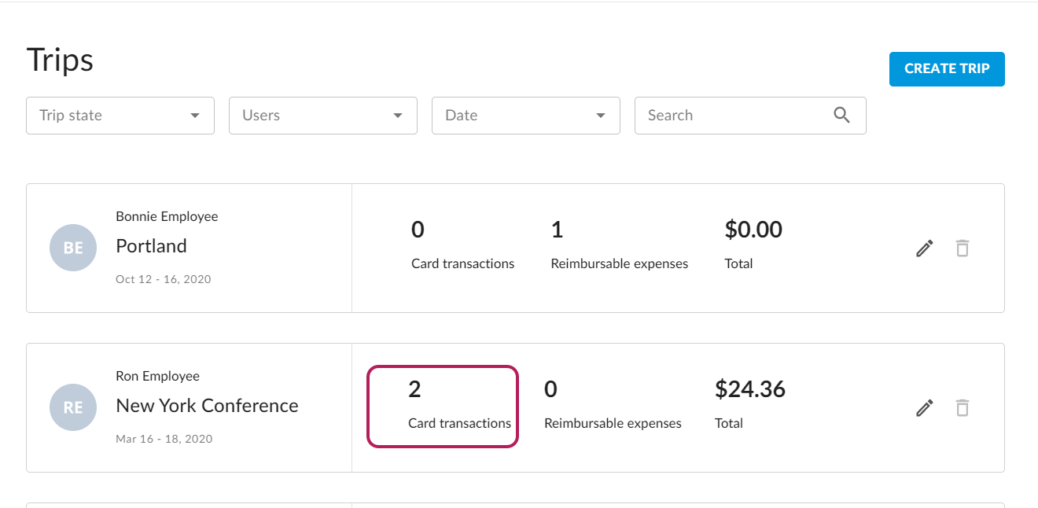The width and height of the screenshot is (1038, 508).
Task: Click the Create Trip button
Action: pyautogui.click(x=947, y=69)
